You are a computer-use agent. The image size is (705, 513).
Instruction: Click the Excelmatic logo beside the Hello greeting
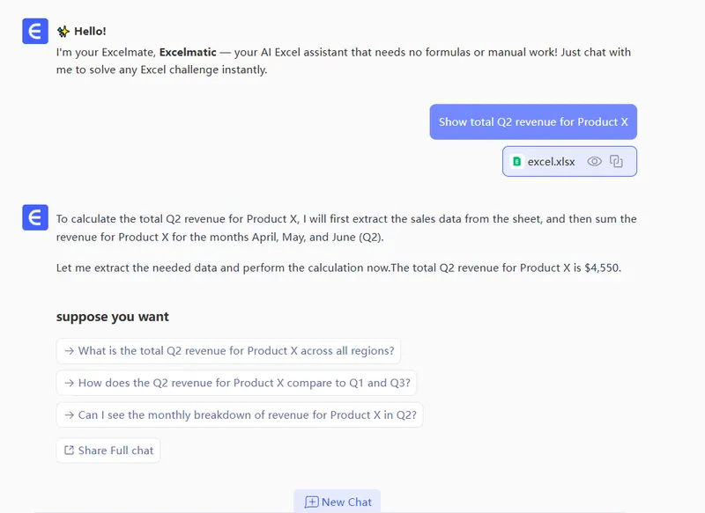(x=35, y=31)
